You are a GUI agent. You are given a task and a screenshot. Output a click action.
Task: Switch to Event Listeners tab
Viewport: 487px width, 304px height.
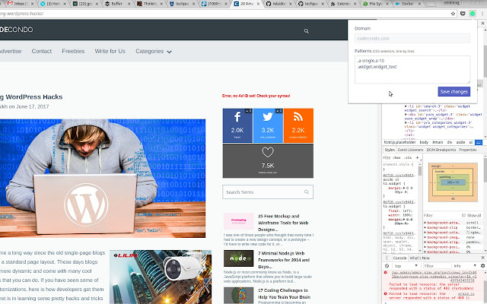coord(410,150)
